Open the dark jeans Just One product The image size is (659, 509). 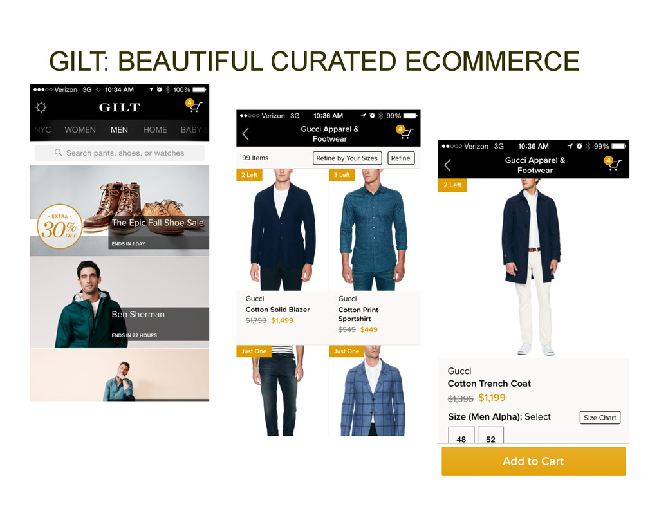tap(282, 391)
